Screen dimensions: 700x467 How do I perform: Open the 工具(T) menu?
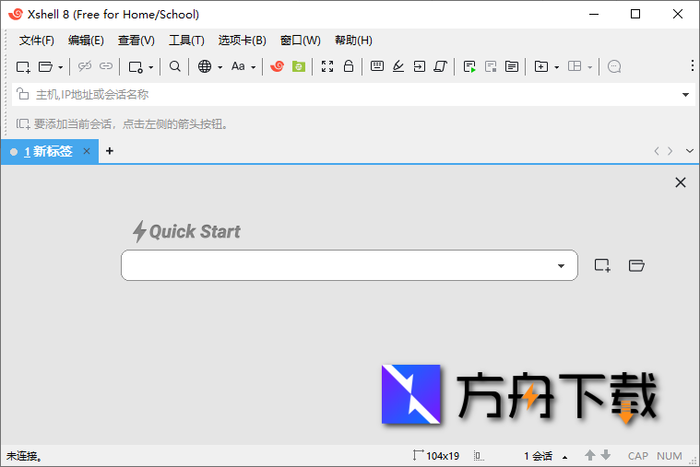186,41
